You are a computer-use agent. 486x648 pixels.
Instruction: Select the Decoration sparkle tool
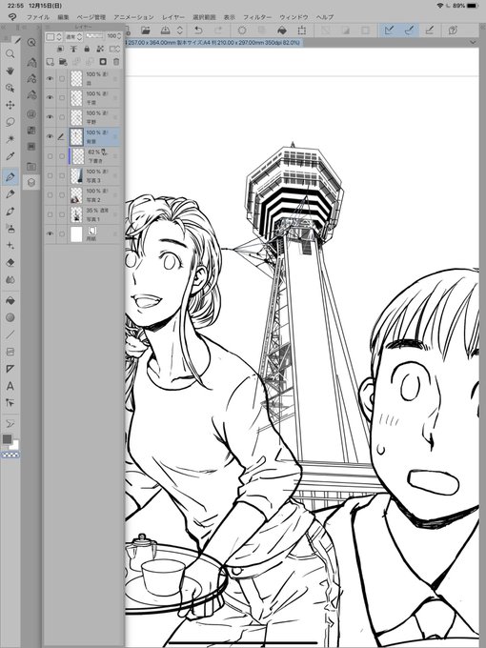click(x=10, y=246)
